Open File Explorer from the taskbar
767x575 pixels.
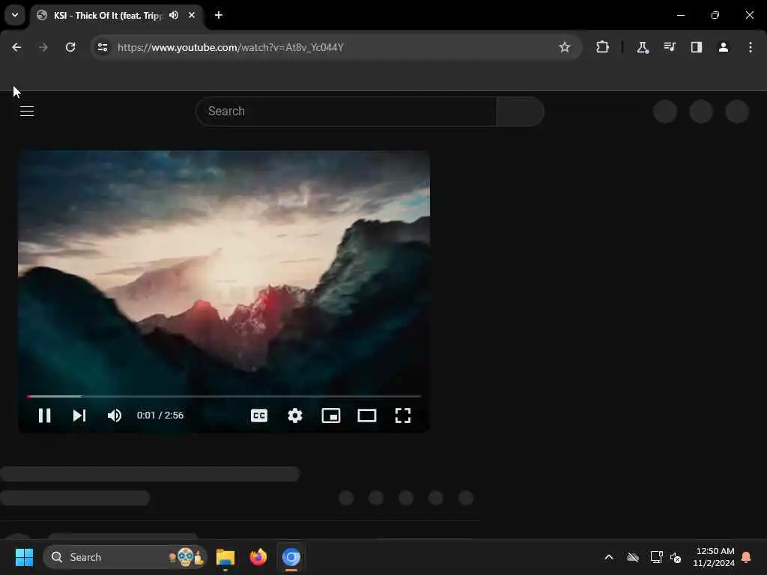(225, 557)
